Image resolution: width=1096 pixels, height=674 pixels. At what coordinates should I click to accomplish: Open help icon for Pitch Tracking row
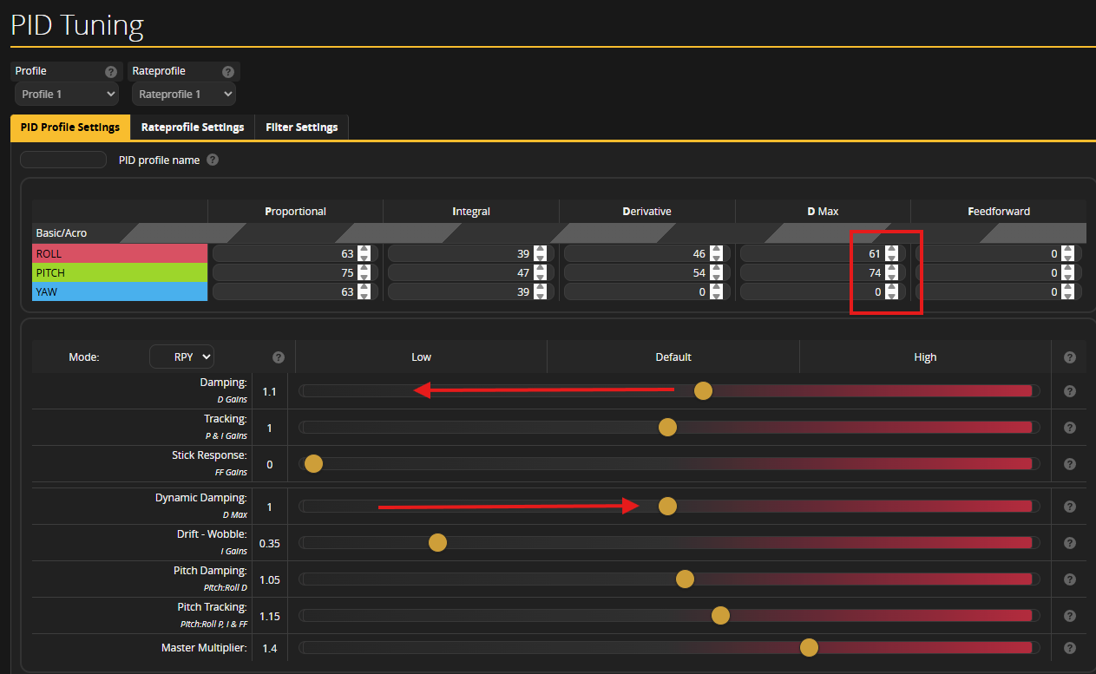(1069, 616)
